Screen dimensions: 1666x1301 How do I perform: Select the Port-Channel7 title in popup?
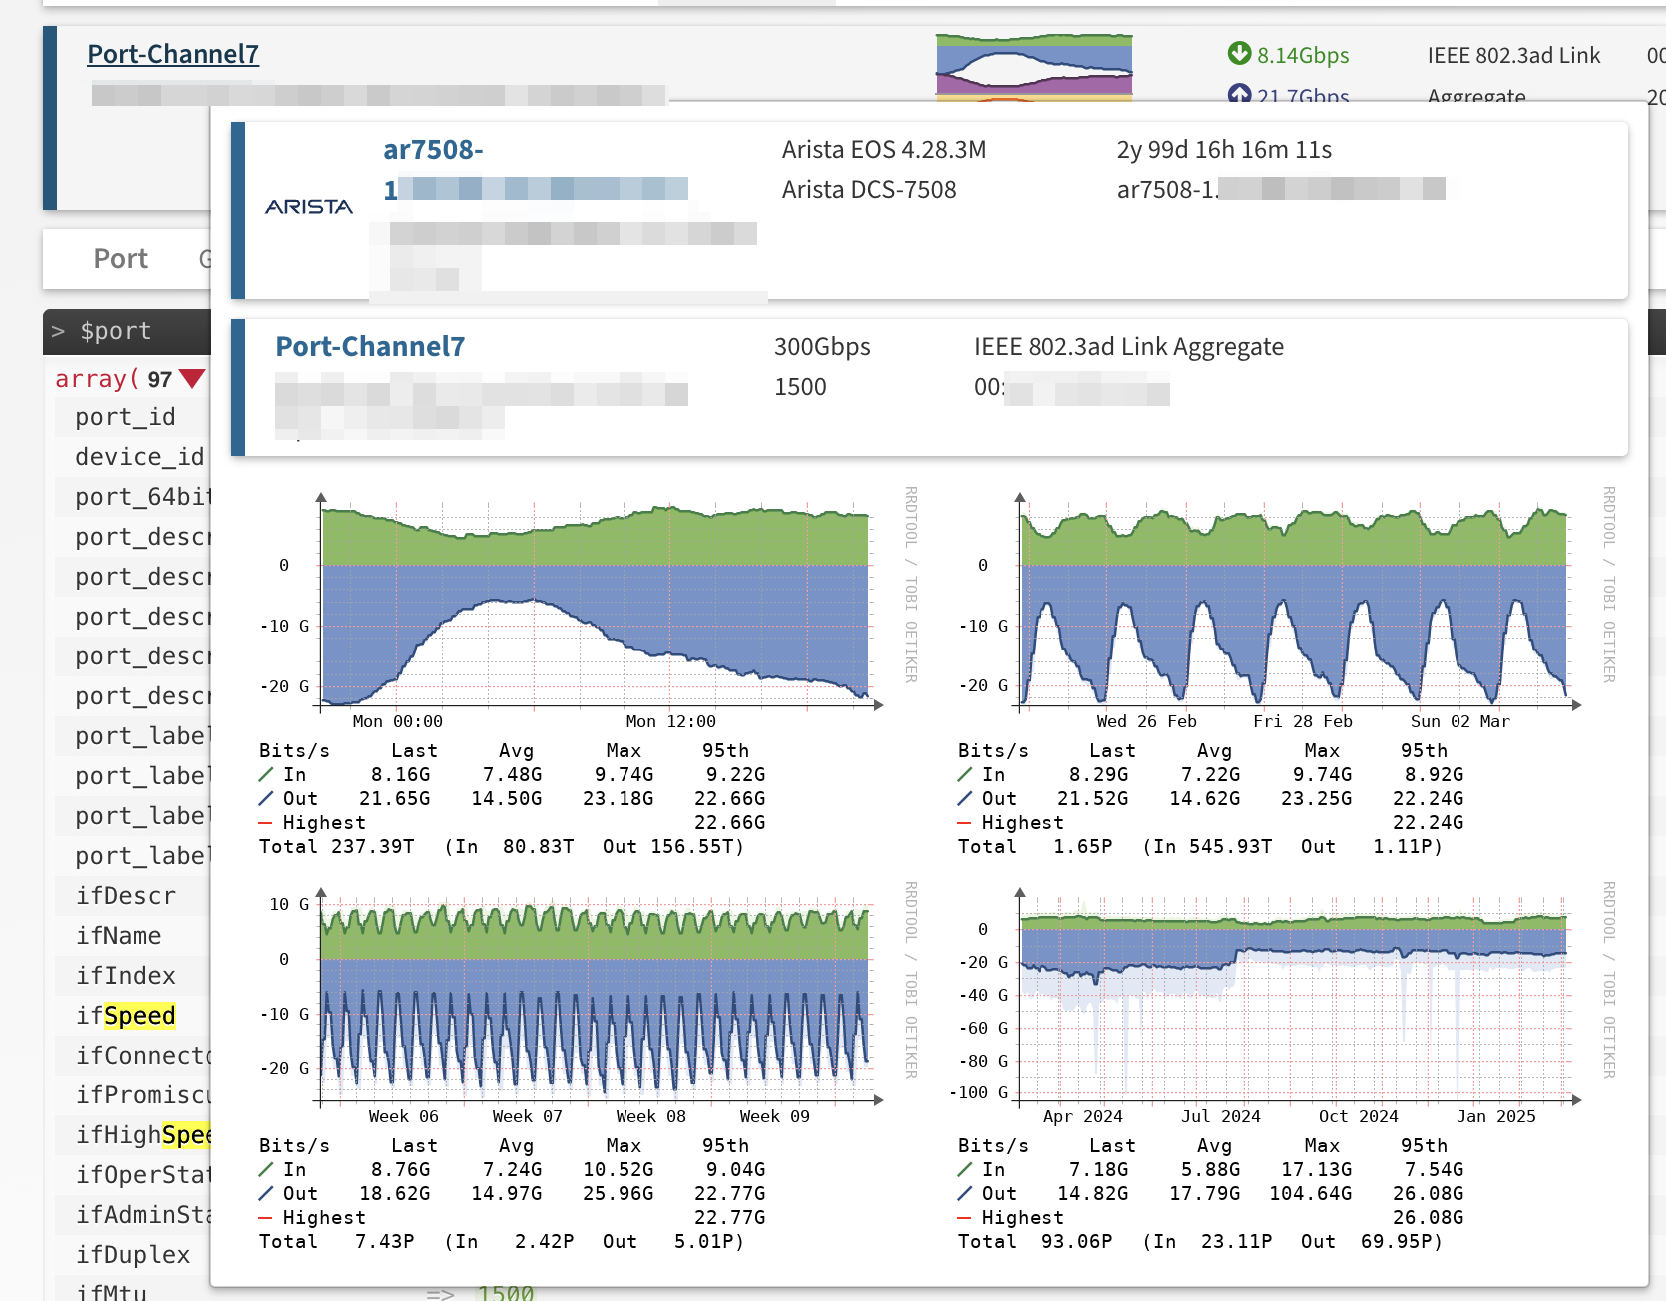pos(370,347)
